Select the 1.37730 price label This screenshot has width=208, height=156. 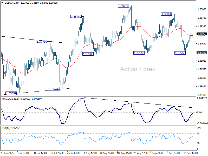42,42
